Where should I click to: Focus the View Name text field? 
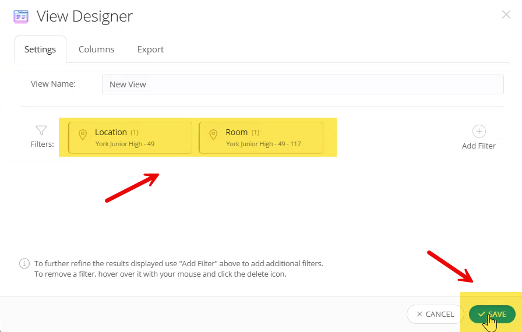(302, 84)
